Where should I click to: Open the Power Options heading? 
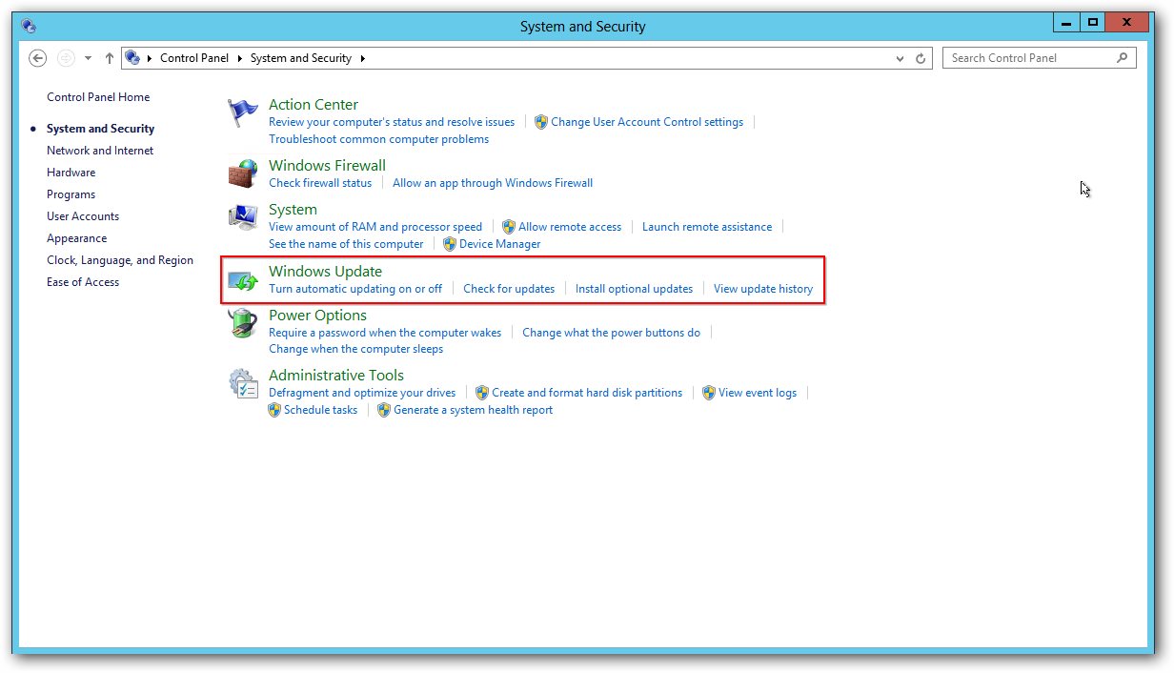[x=318, y=316]
